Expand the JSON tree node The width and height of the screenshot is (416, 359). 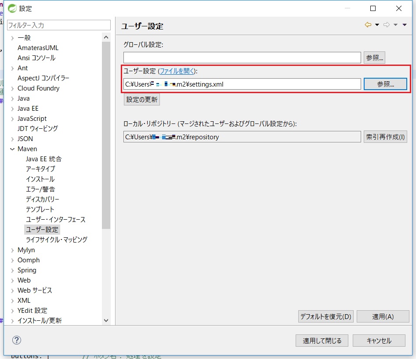[12, 139]
